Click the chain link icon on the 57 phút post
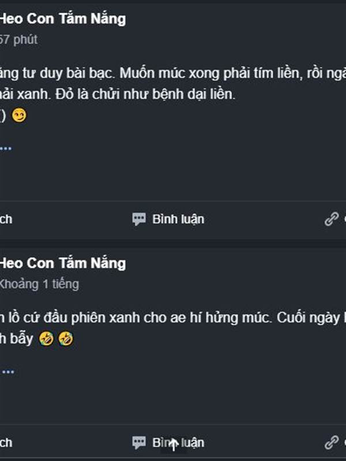 (332, 219)
